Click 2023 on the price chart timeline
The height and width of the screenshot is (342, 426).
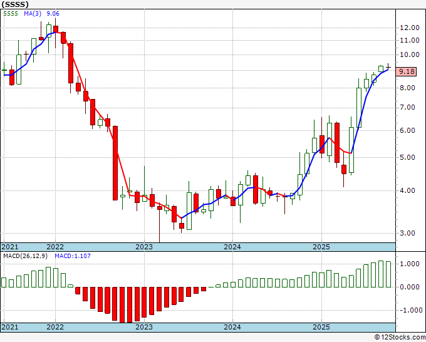coord(144,247)
